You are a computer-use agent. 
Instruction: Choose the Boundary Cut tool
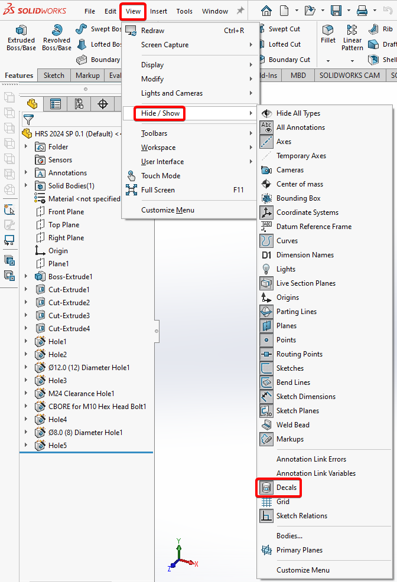[285, 60]
